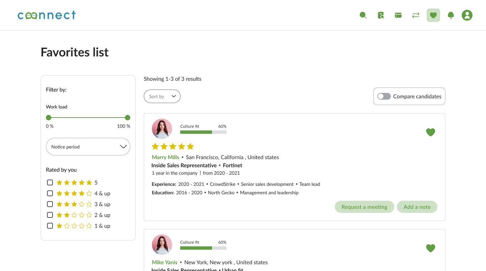Image resolution: width=486 pixels, height=271 pixels.
Task: Click the search magnifier icon in header
Action: (363, 15)
